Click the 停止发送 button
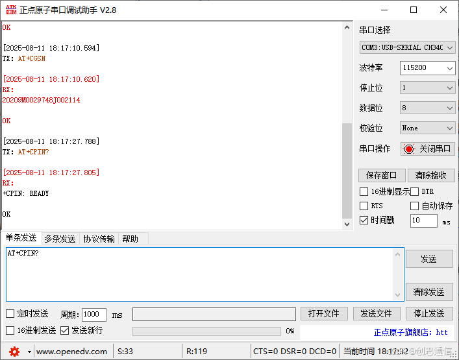 coord(429,314)
